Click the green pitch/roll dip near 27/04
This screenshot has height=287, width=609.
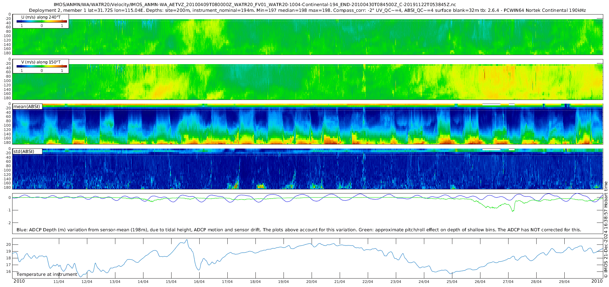513,210
